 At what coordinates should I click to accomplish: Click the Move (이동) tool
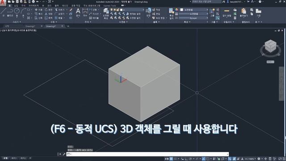38,10
